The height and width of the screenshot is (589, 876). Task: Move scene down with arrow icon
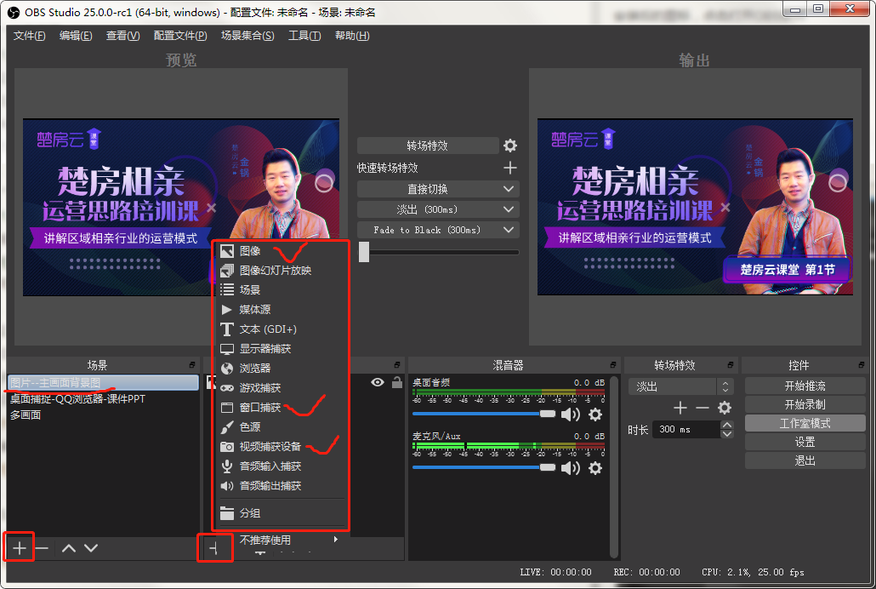point(91,548)
